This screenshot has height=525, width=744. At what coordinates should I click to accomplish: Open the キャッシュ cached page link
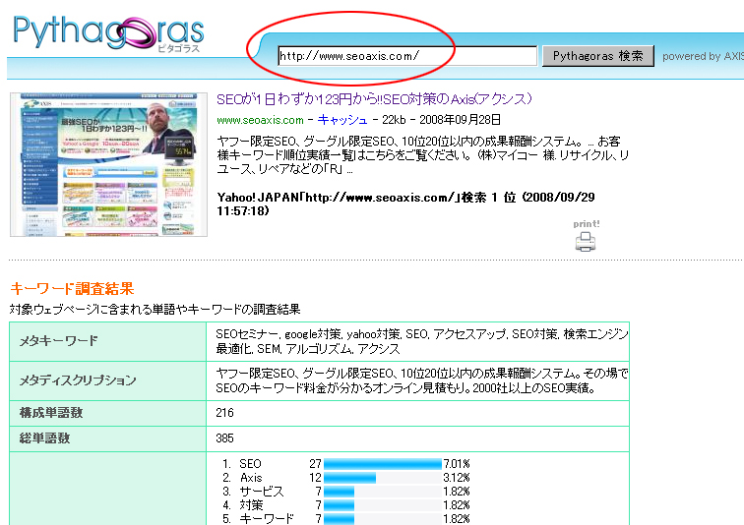click(x=343, y=120)
